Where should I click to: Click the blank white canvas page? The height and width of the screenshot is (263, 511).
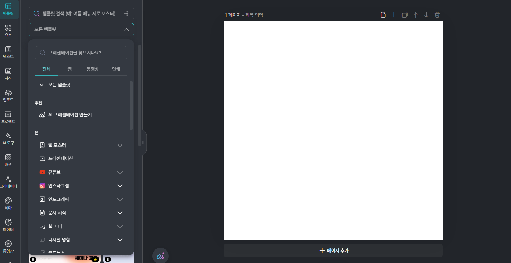click(x=333, y=130)
